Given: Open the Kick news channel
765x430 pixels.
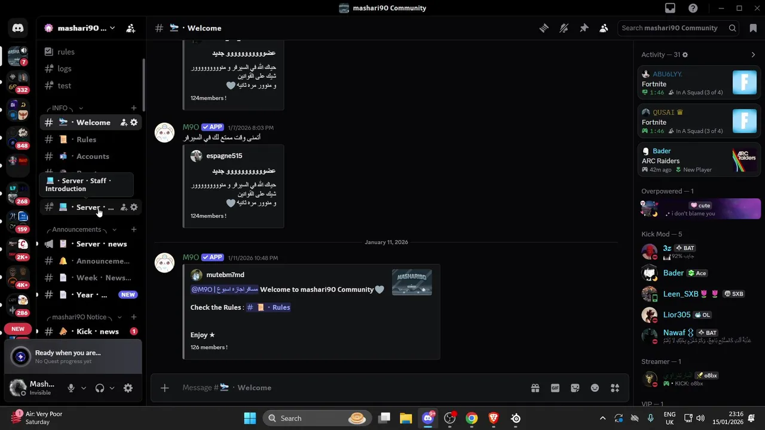Looking at the screenshot, I should (x=90, y=331).
